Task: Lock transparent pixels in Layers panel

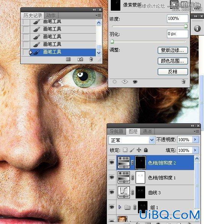Action: pos(125,150)
